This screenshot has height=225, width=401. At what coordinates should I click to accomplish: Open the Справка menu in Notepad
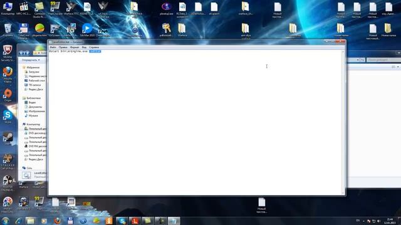(x=94, y=47)
